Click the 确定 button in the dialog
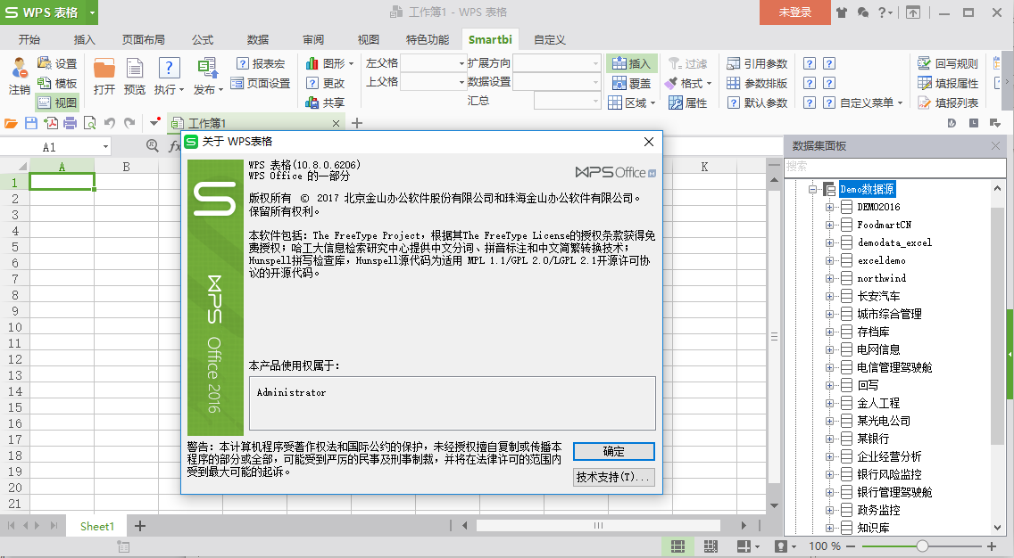 click(614, 451)
